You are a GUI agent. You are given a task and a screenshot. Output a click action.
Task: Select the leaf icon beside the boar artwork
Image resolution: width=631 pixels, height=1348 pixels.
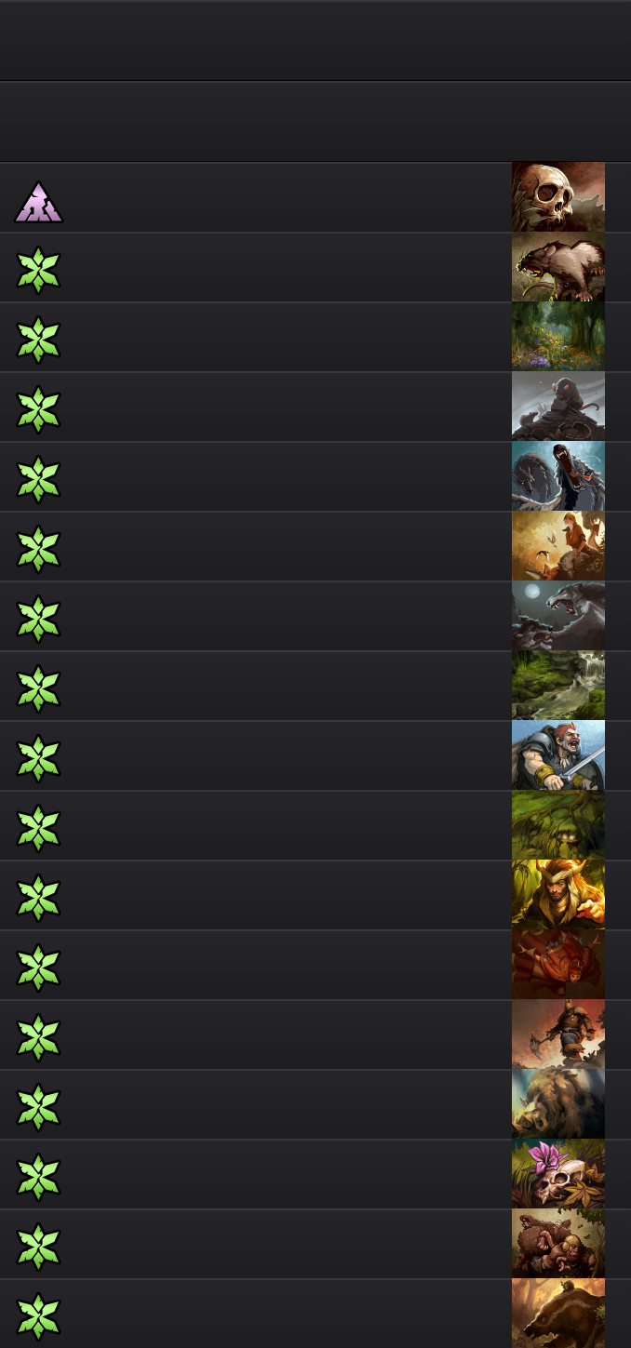[x=38, y=1107]
